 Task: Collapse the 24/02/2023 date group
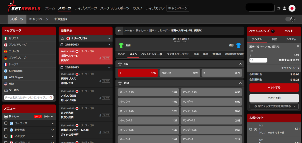(x=109, y=45)
